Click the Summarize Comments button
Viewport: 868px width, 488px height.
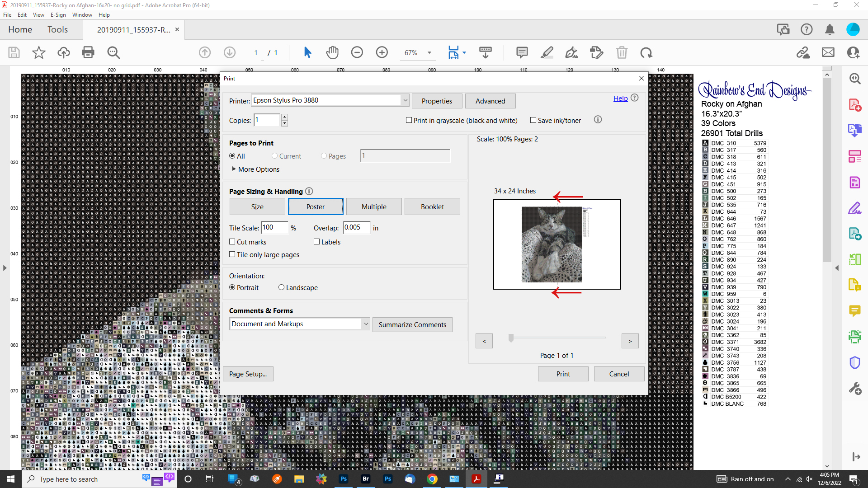coord(412,324)
